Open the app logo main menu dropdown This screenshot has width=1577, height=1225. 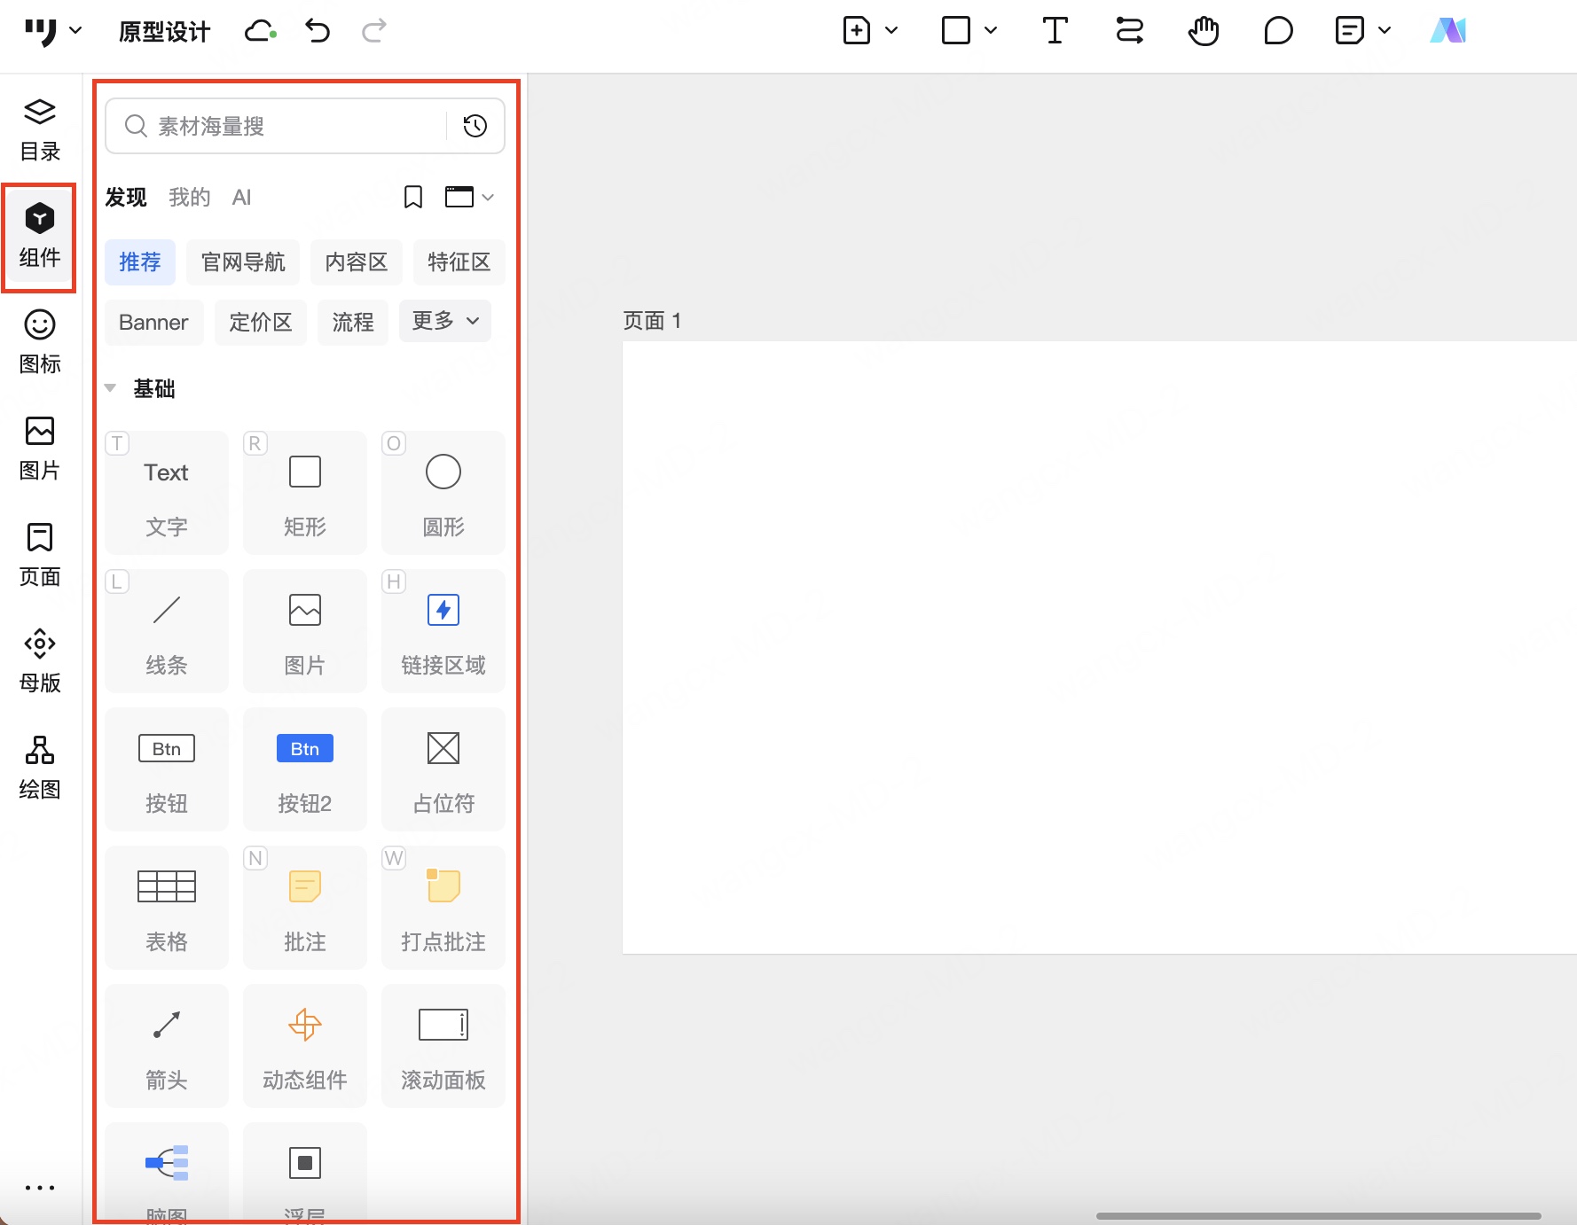click(52, 31)
